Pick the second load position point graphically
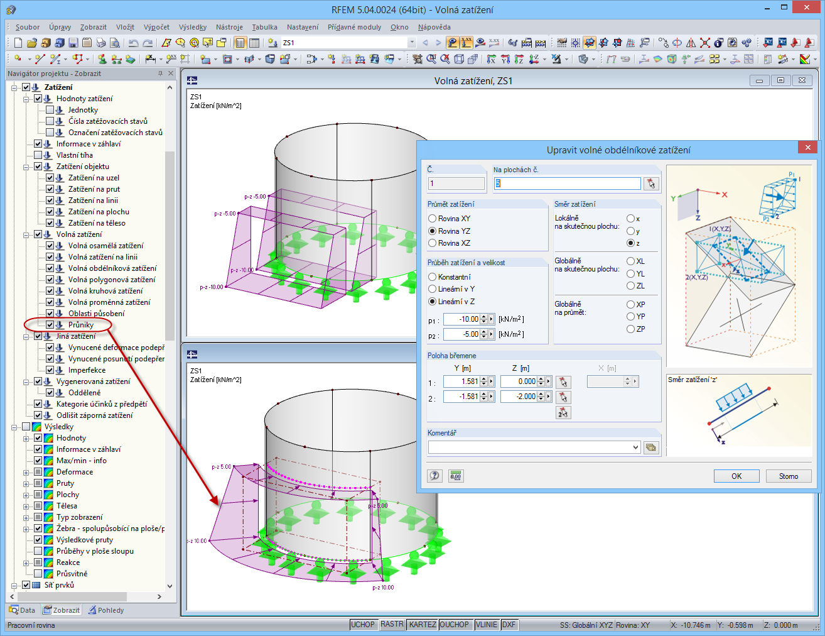Image resolution: width=825 pixels, height=636 pixels. tap(563, 397)
